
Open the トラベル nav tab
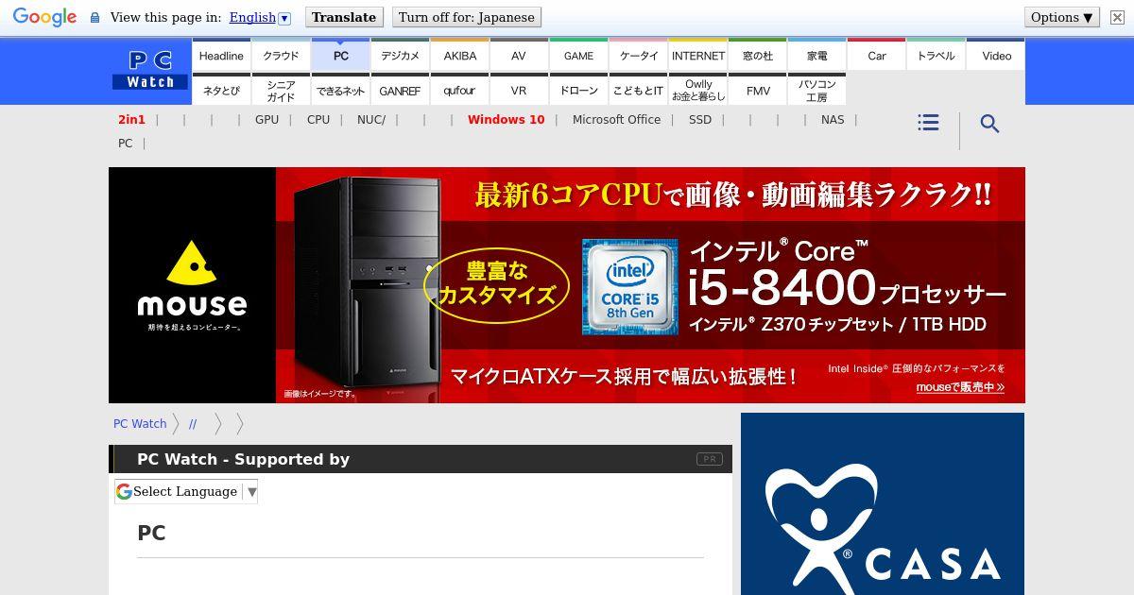click(x=936, y=55)
